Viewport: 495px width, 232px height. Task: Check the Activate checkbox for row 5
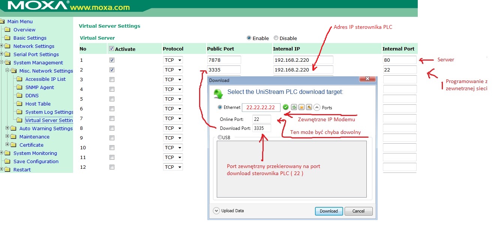[112, 99]
